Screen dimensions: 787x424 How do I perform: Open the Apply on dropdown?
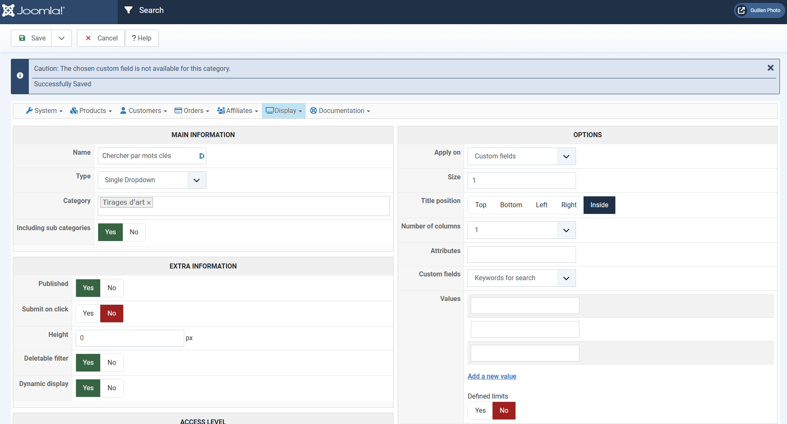pyautogui.click(x=522, y=156)
